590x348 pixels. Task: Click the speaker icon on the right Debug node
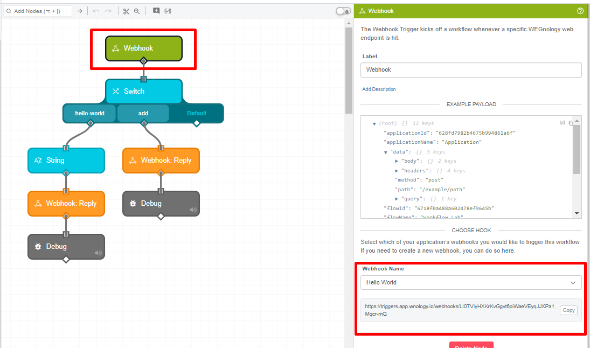click(193, 210)
